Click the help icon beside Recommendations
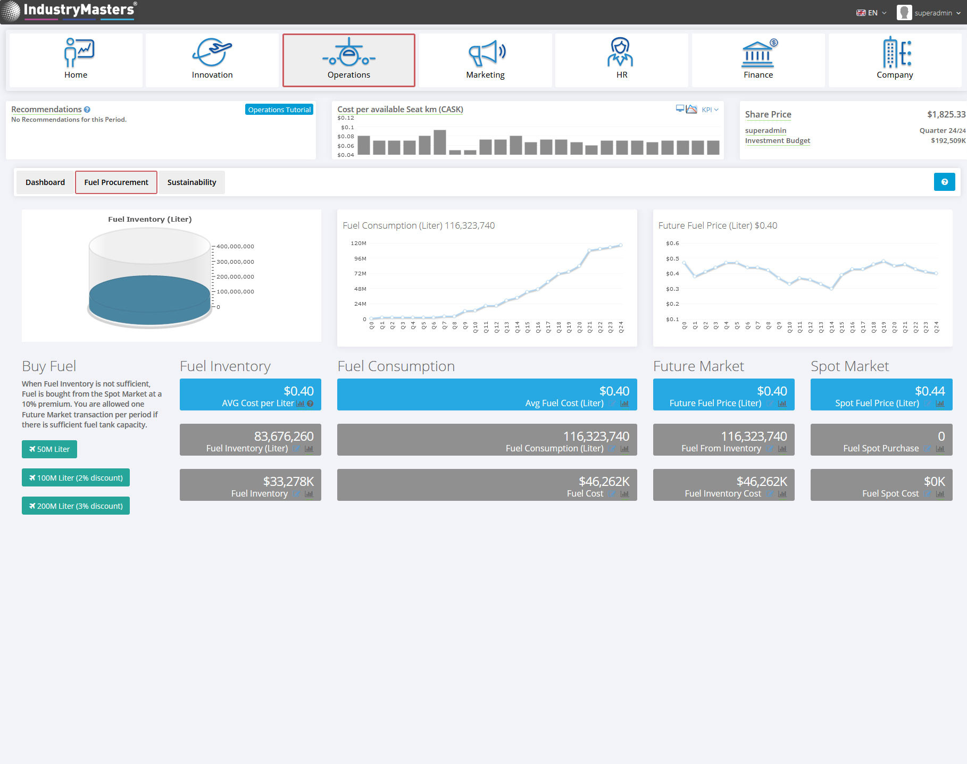967x764 pixels. coord(87,110)
